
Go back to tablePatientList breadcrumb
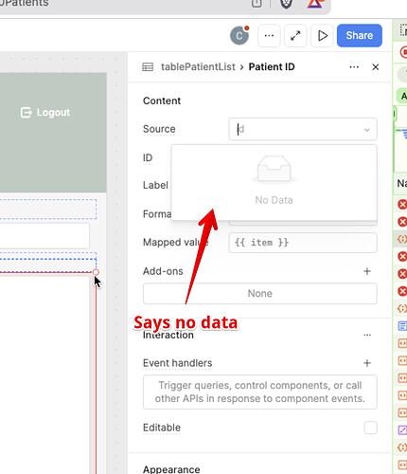point(198,67)
